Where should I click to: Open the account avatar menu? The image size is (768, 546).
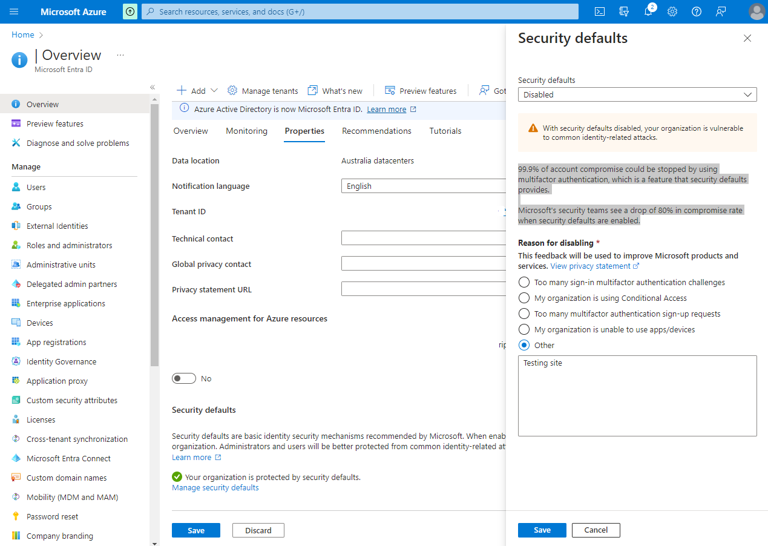(757, 12)
